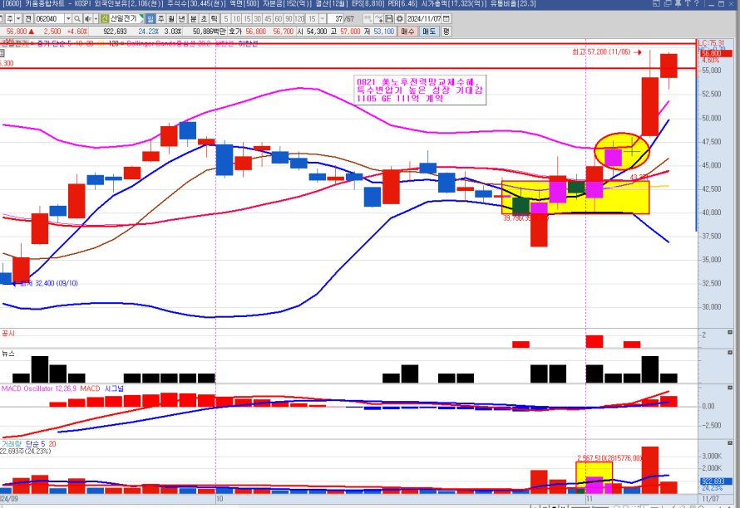740x508 pixels.
Task: Select the weekly 주 chart period
Action: 161,19
